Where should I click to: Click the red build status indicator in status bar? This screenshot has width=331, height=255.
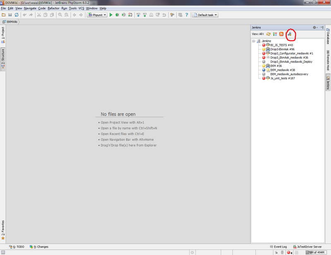289,252
